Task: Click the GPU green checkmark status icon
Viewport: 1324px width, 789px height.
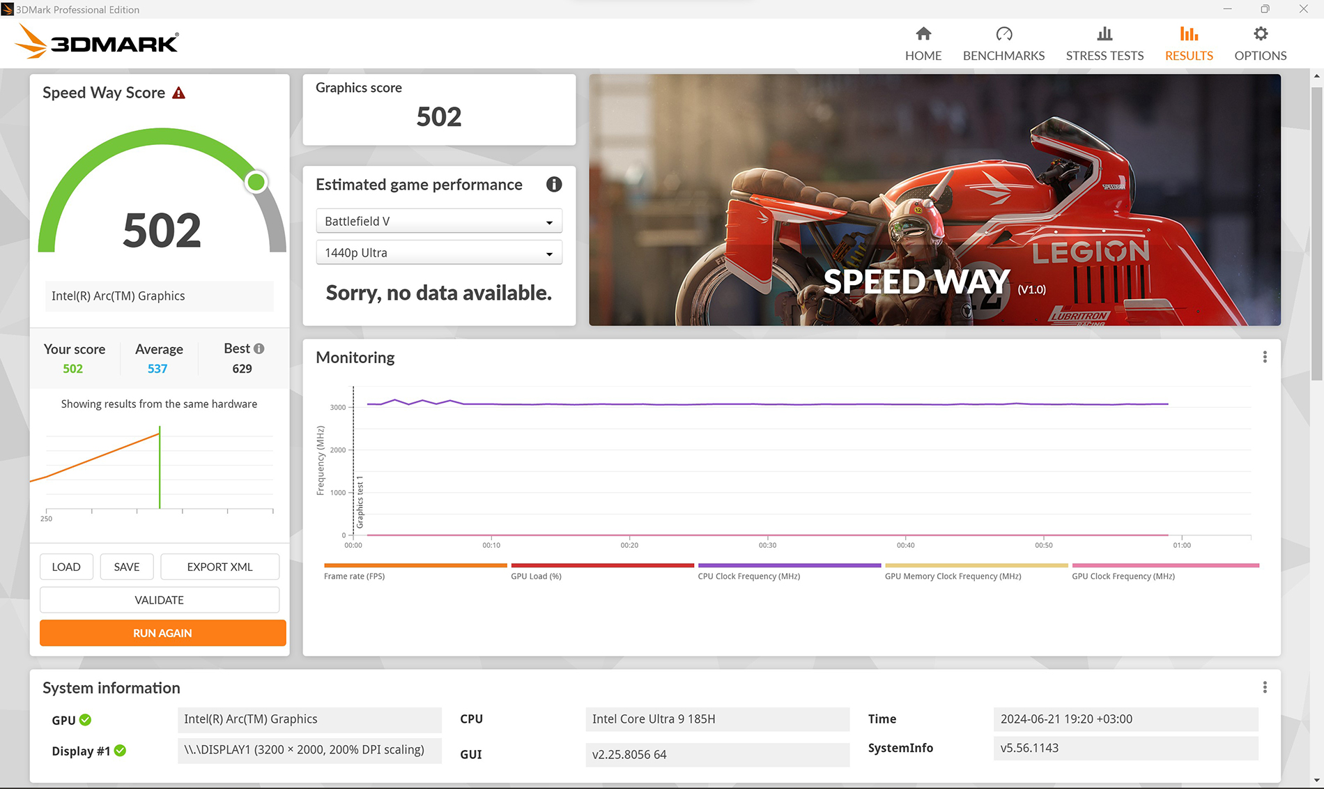Action: 85,720
